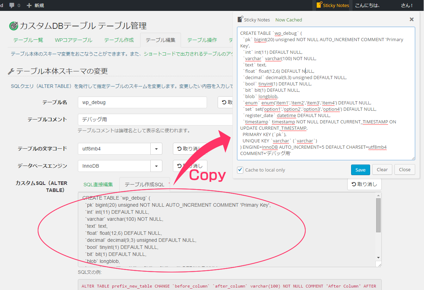Screen dimensions: 424x290
Task: Open the WPコアテーブル tab
Action: pyautogui.click(x=73, y=40)
